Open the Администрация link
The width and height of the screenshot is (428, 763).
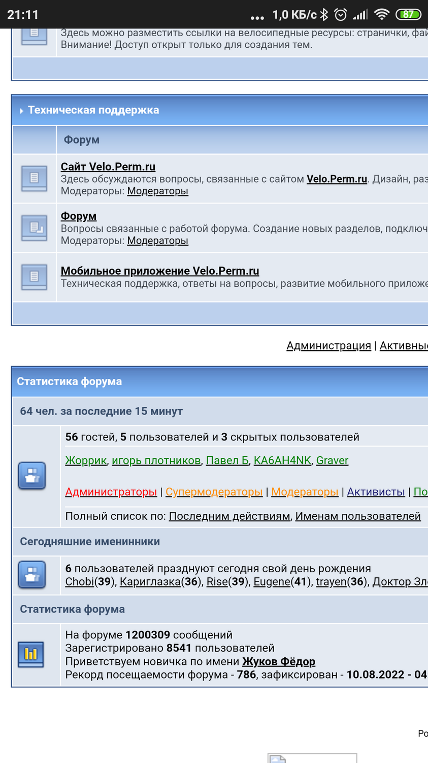pyautogui.click(x=328, y=346)
